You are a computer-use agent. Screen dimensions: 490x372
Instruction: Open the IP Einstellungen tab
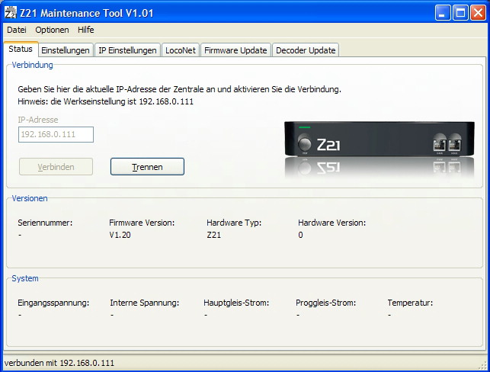(127, 50)
